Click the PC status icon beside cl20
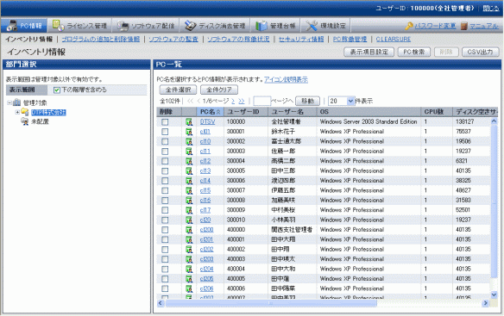 189,220
